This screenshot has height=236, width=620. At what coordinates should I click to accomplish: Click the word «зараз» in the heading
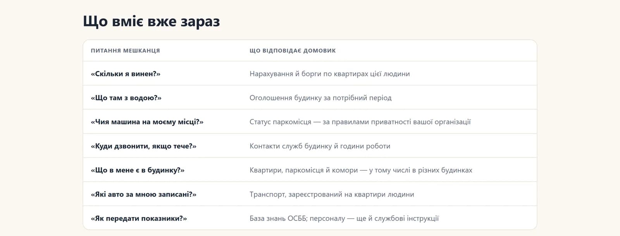[200, 22]
